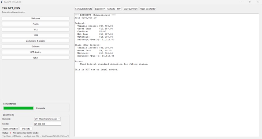Screen dimensions: 262x139
Task: Click the 'Credits: $0.00' line
Action: (92, 32)
